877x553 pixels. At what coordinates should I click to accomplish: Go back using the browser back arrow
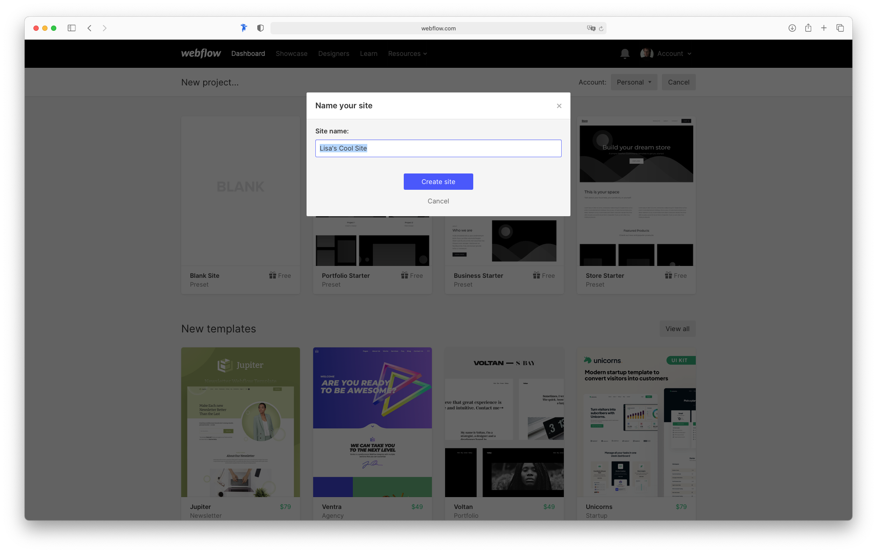pos(89,28)
